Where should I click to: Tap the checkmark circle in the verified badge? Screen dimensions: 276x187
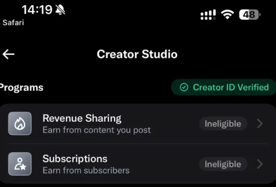[x=184, y=87]
